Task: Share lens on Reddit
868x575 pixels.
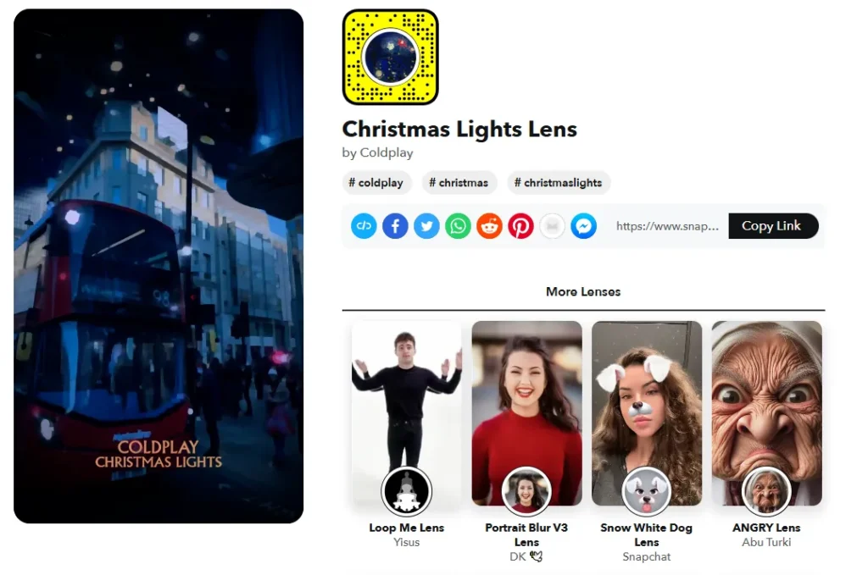Action: coord(489,226)
